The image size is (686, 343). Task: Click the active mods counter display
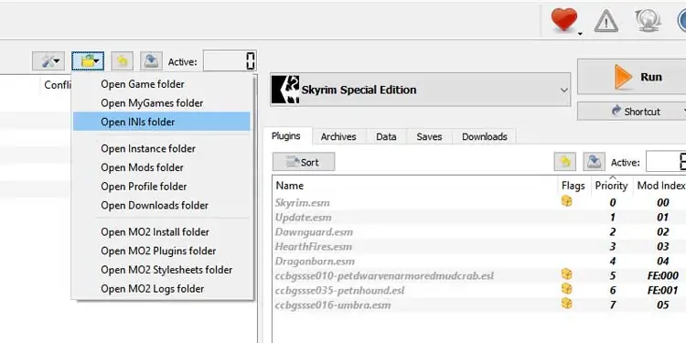click(x=230, y=61)
